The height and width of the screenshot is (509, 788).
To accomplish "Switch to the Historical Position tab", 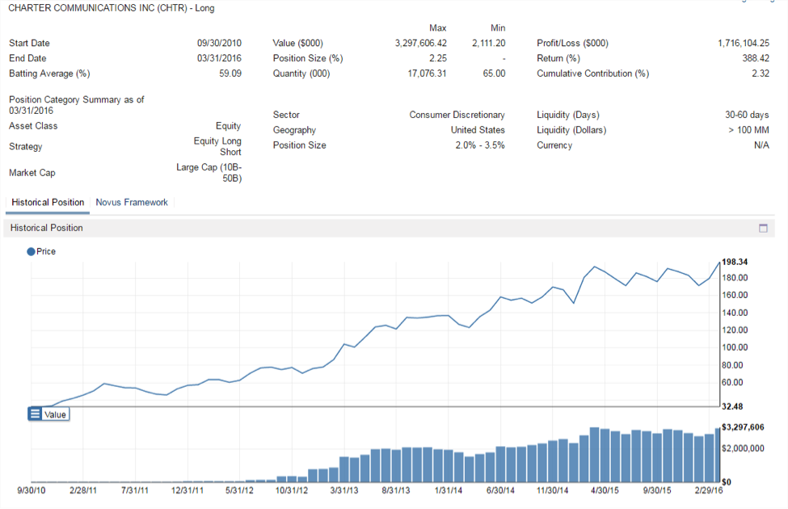I will (48, 203).
